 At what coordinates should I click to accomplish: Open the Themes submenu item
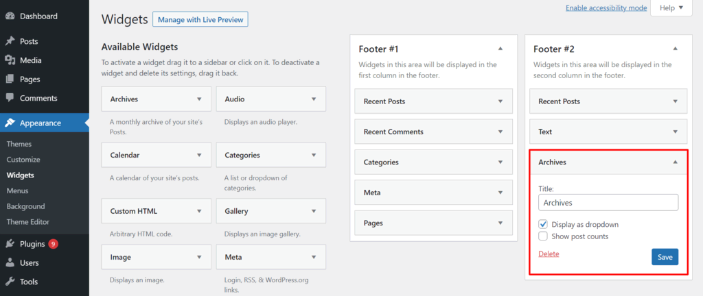19,144
